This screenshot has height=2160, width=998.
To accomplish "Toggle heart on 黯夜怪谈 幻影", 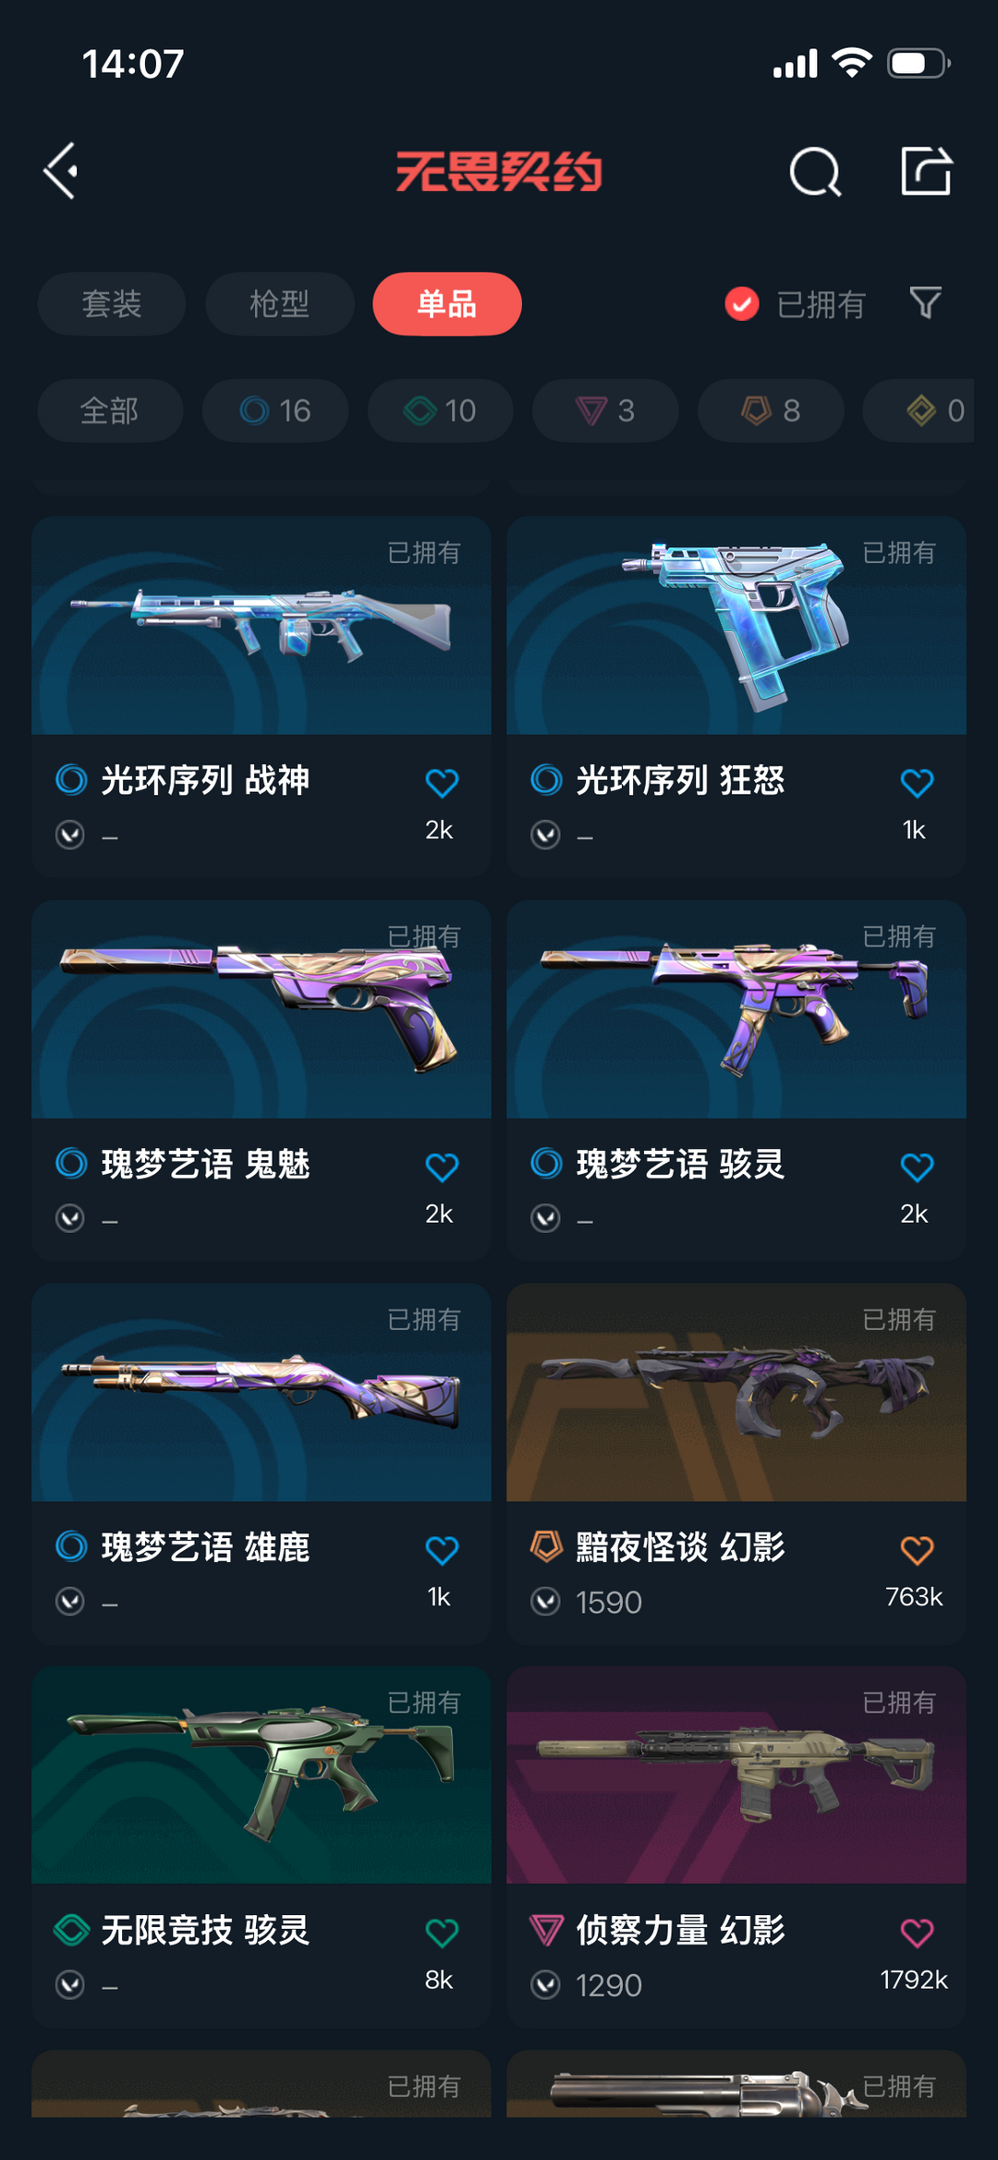I will [917, 1550].
